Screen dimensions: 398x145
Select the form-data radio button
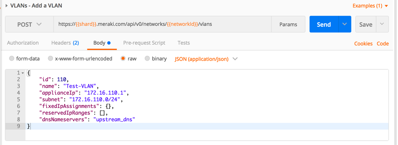(12, 59)
